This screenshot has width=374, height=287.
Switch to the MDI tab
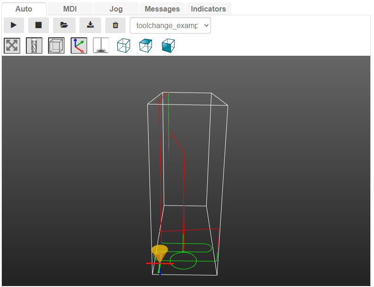(70, 9)
